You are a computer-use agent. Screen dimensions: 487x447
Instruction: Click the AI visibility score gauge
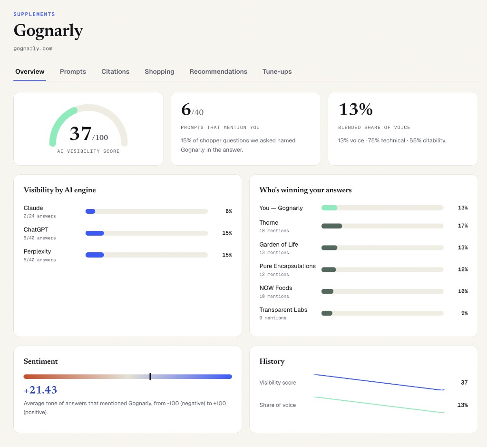[88, 125]
